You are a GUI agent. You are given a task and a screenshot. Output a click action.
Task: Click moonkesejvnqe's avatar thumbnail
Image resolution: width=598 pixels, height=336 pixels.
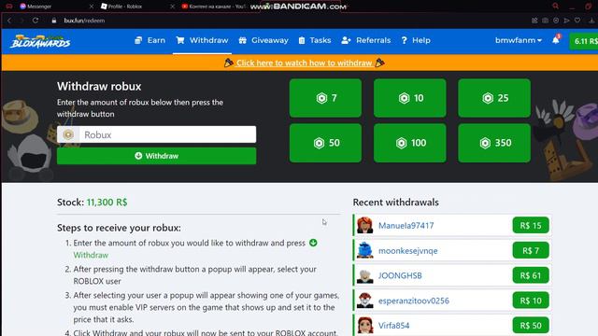[365, 250]
